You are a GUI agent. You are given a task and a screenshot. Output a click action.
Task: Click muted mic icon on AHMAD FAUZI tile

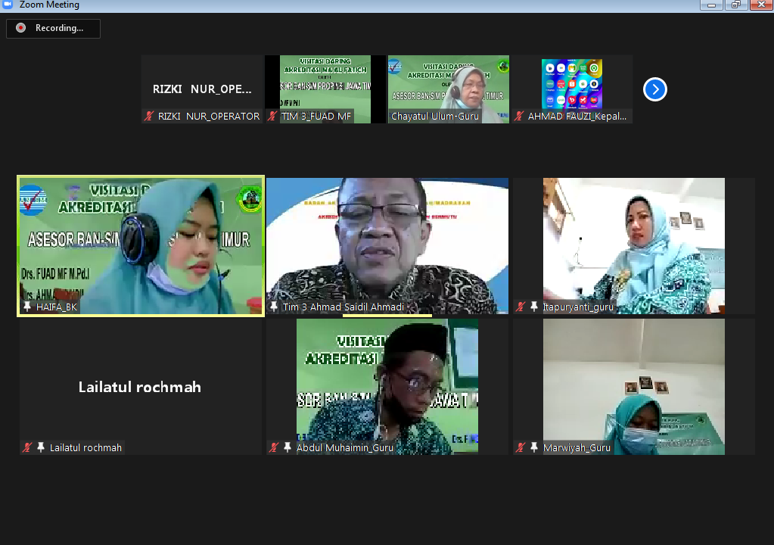coord(520,117)
